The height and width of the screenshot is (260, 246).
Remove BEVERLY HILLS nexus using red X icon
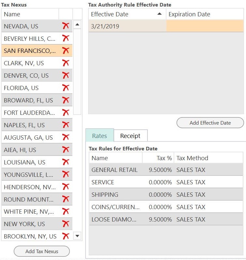(x=66, y=38)
